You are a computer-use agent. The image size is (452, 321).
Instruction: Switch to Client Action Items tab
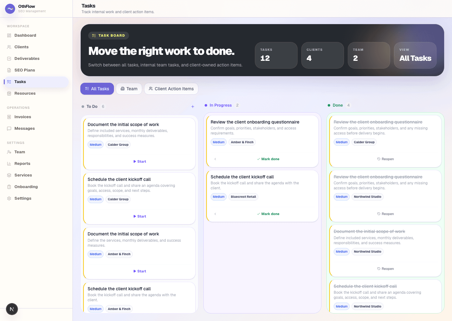(171, 89)
